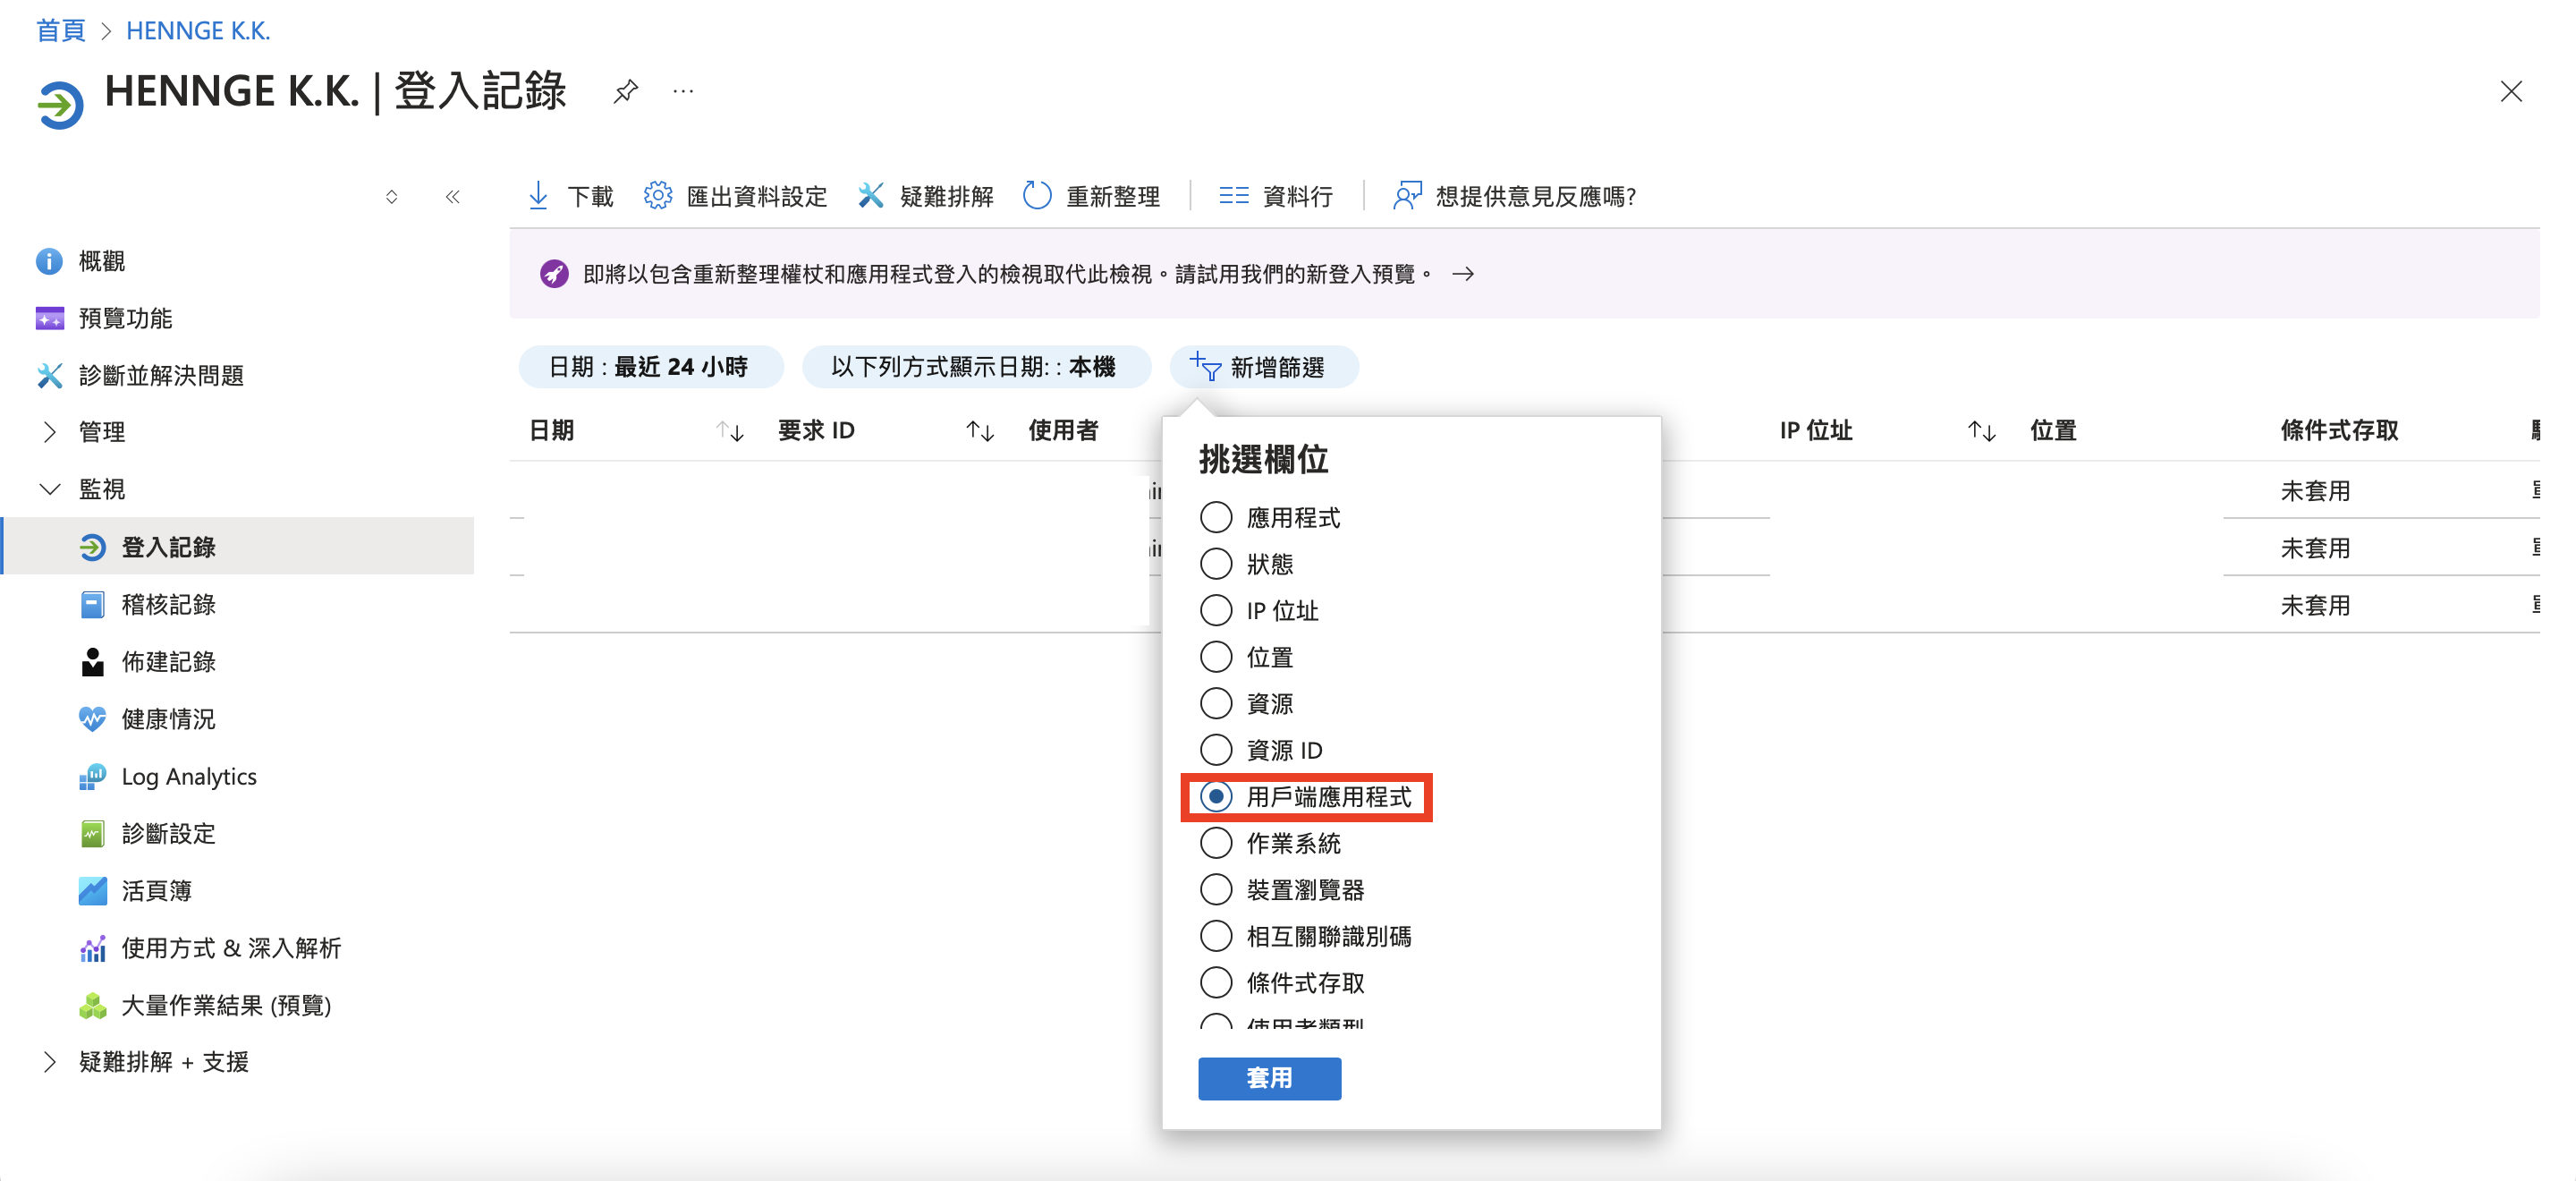The width and height of the screenshot is (2576, 1181).
Task: Select the 資源 radio option
Action: (1215, 703)
